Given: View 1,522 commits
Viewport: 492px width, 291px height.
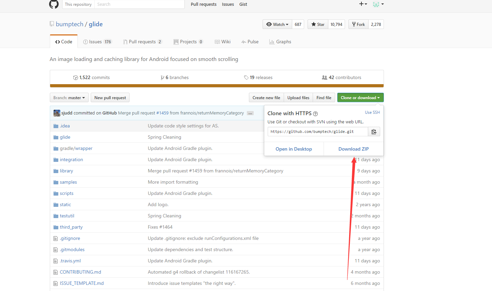Looking at the screenshot, I should point(91,78).
